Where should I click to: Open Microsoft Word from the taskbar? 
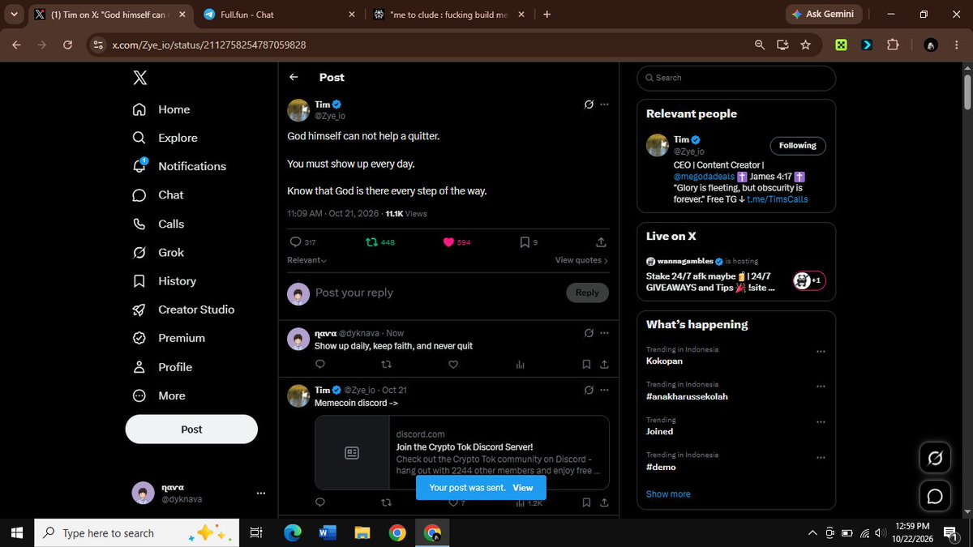[328, 533]
